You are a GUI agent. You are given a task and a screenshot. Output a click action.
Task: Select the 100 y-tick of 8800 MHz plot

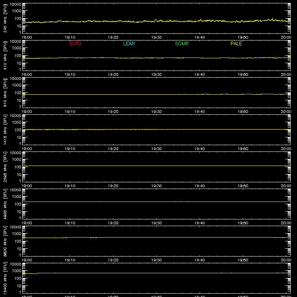pyautogui.click(x=18, y=241)
